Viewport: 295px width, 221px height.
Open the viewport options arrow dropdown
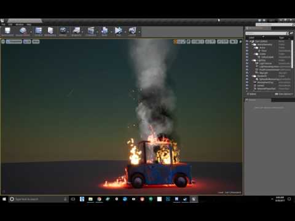tap(3, 42)
